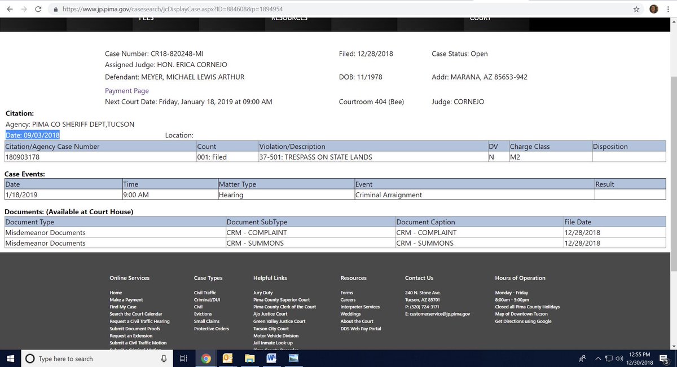
Task: Open the Photos app in taskbar
Action: 293,359
